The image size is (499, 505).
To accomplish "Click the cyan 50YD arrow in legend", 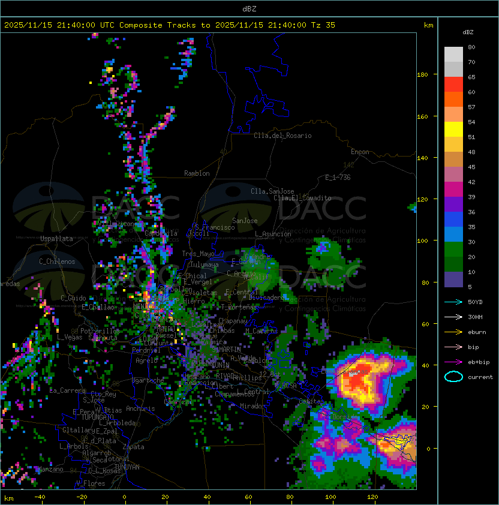I will tap(453, 302).
